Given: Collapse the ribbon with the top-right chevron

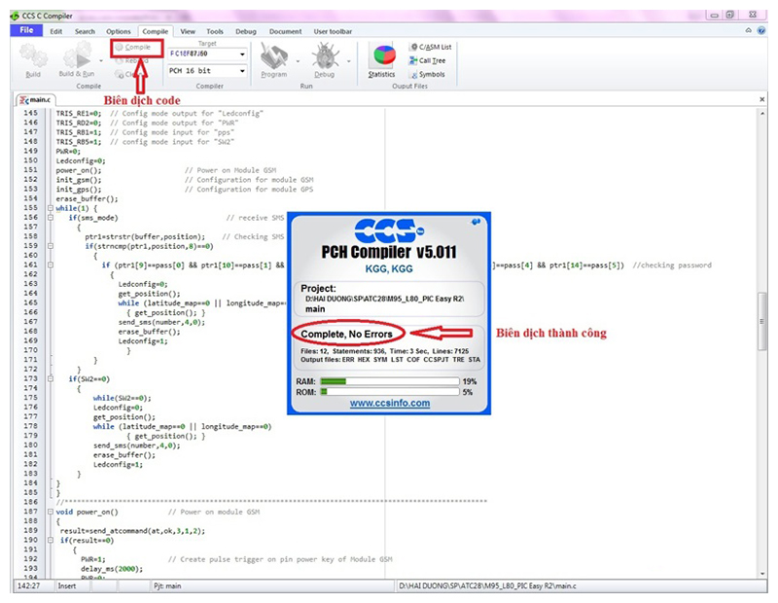Looking at the screenshot, I should (748, 31).
